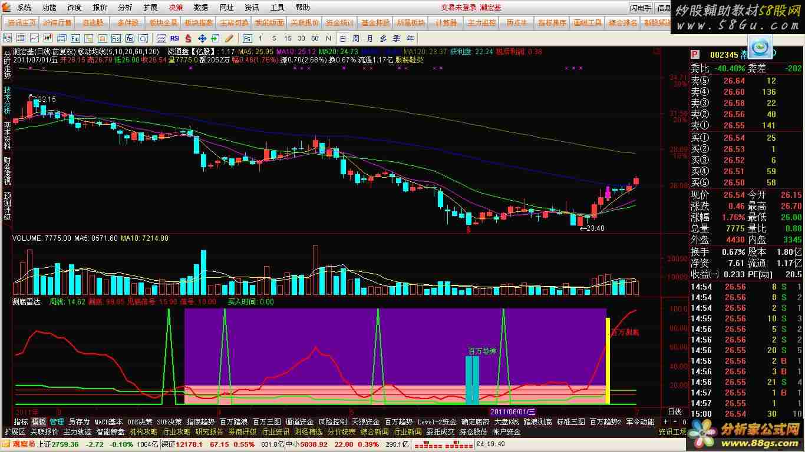Select the 5-minute period button
805x452 pixels.
274,38
